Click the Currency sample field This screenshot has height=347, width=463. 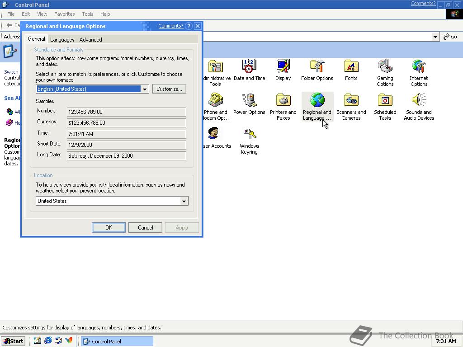click(x=127, y=123)
